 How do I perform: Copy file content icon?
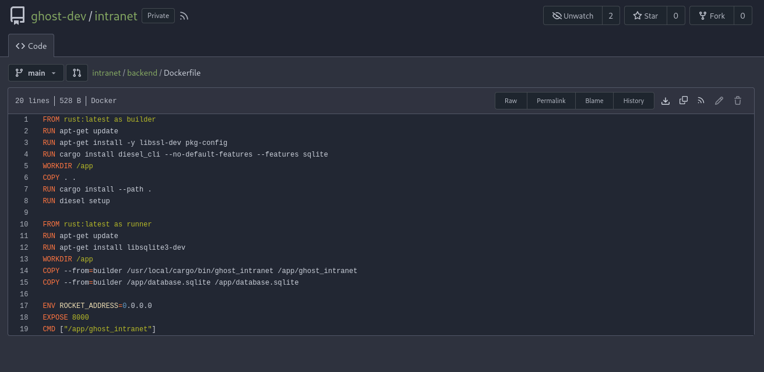[684, 101]
